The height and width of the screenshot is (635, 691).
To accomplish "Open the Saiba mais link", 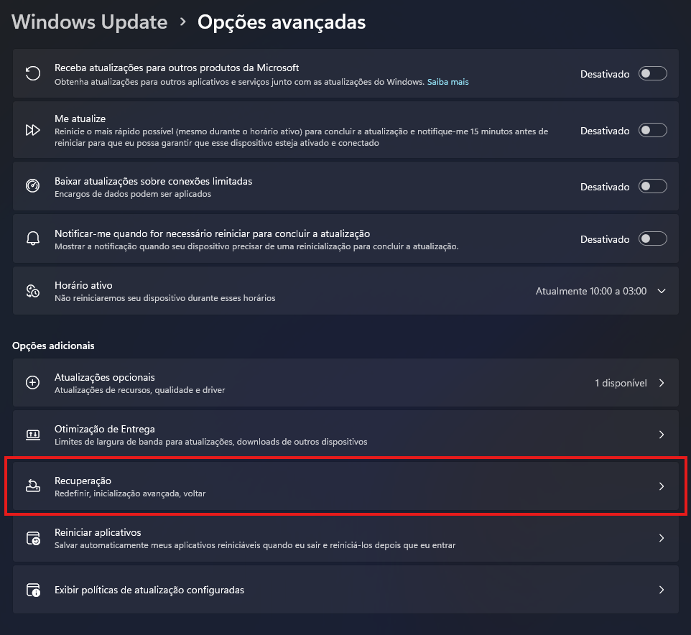I will [447, 82].
